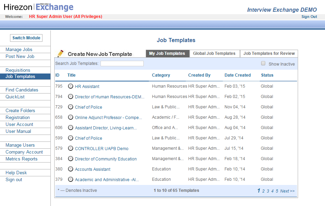Click clock icon beside Assistant Director, Living-Learn

tap(71, 128)
